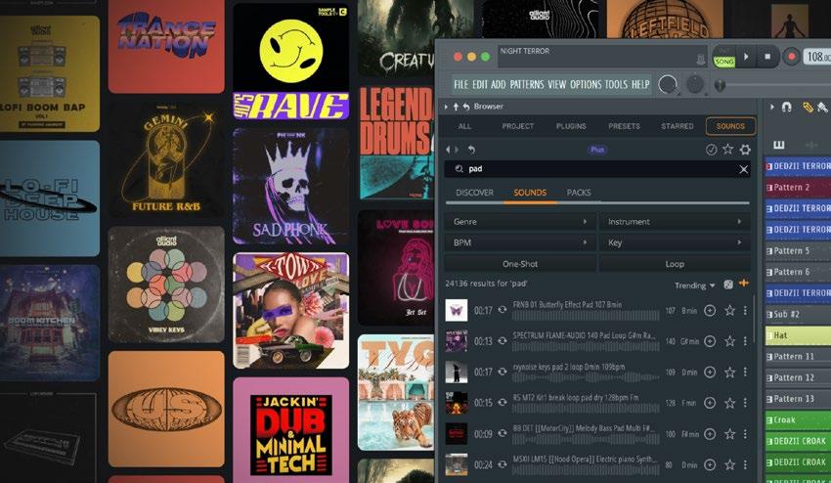Start playback with the play button

pos(746,56)
